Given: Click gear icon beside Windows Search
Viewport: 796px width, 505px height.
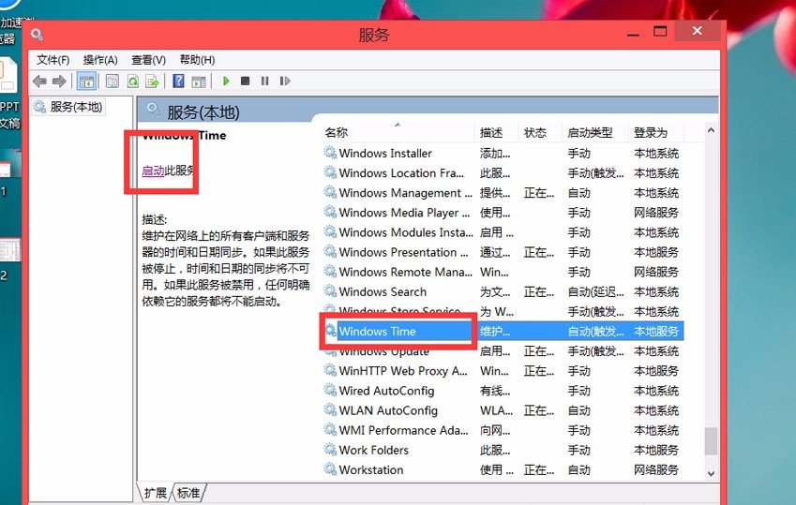Looking at the screenshot, I should point(330,291).
